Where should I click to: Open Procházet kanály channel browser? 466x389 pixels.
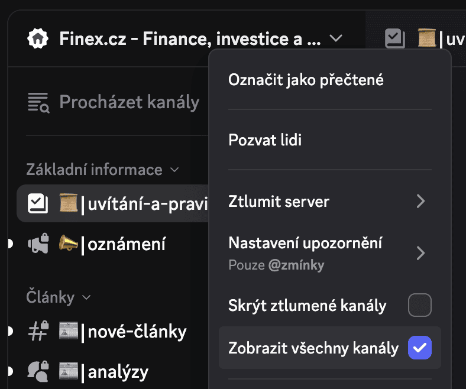click(x=129, y=102)
